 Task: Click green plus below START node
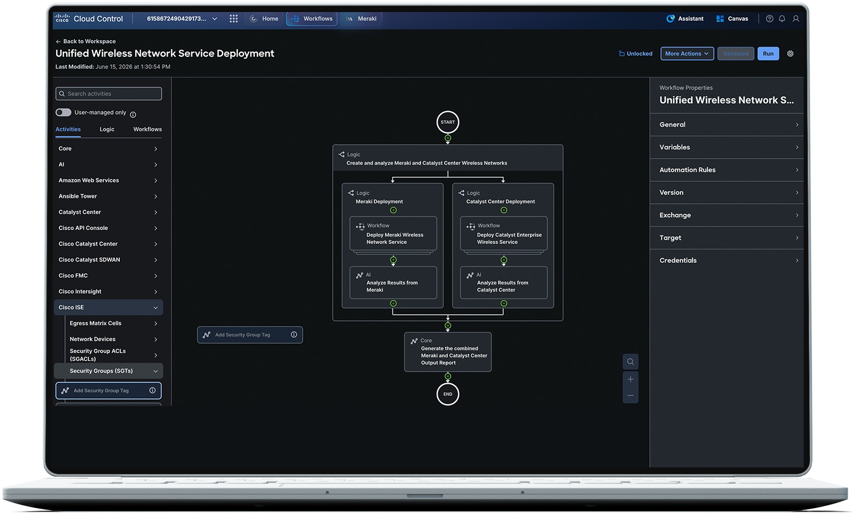tap(448, 138)
